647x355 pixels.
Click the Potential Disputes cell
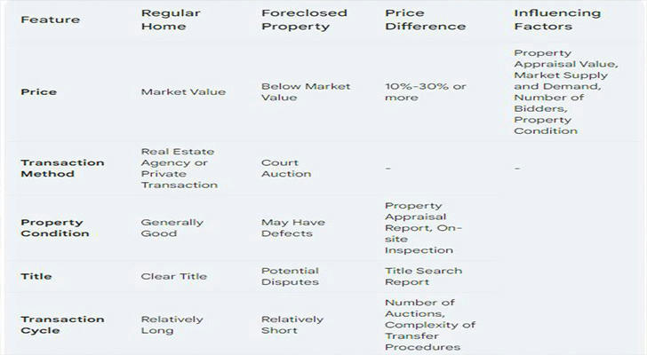[x=290, y=276]
